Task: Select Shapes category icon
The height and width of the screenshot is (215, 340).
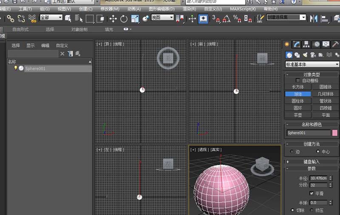Action: pos(297,55)
